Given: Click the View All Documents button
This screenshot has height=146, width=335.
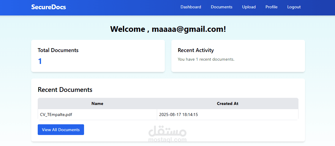Looking at the screenshot, I should click(x=61, y=130).
